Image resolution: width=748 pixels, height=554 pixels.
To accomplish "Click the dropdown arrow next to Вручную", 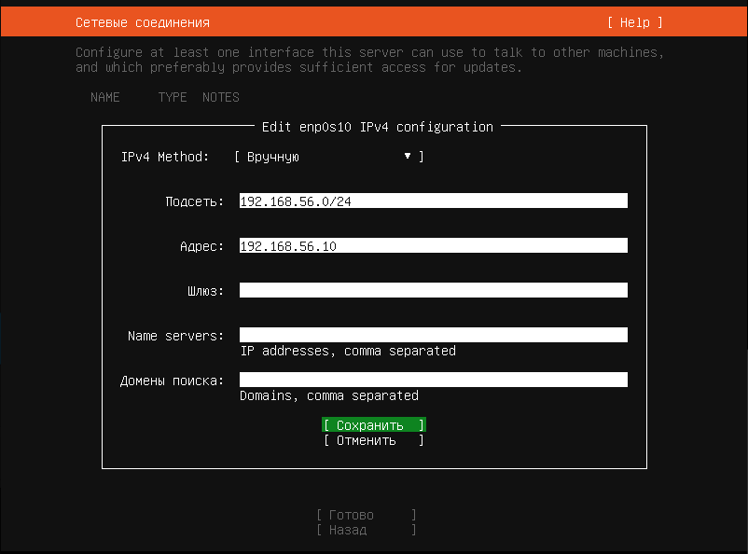I will point(408,156).
